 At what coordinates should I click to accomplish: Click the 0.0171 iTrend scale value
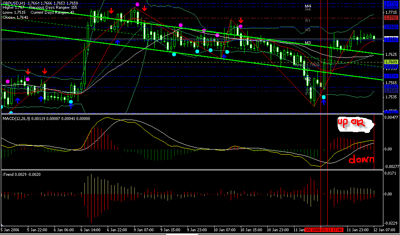coord(391,173)
